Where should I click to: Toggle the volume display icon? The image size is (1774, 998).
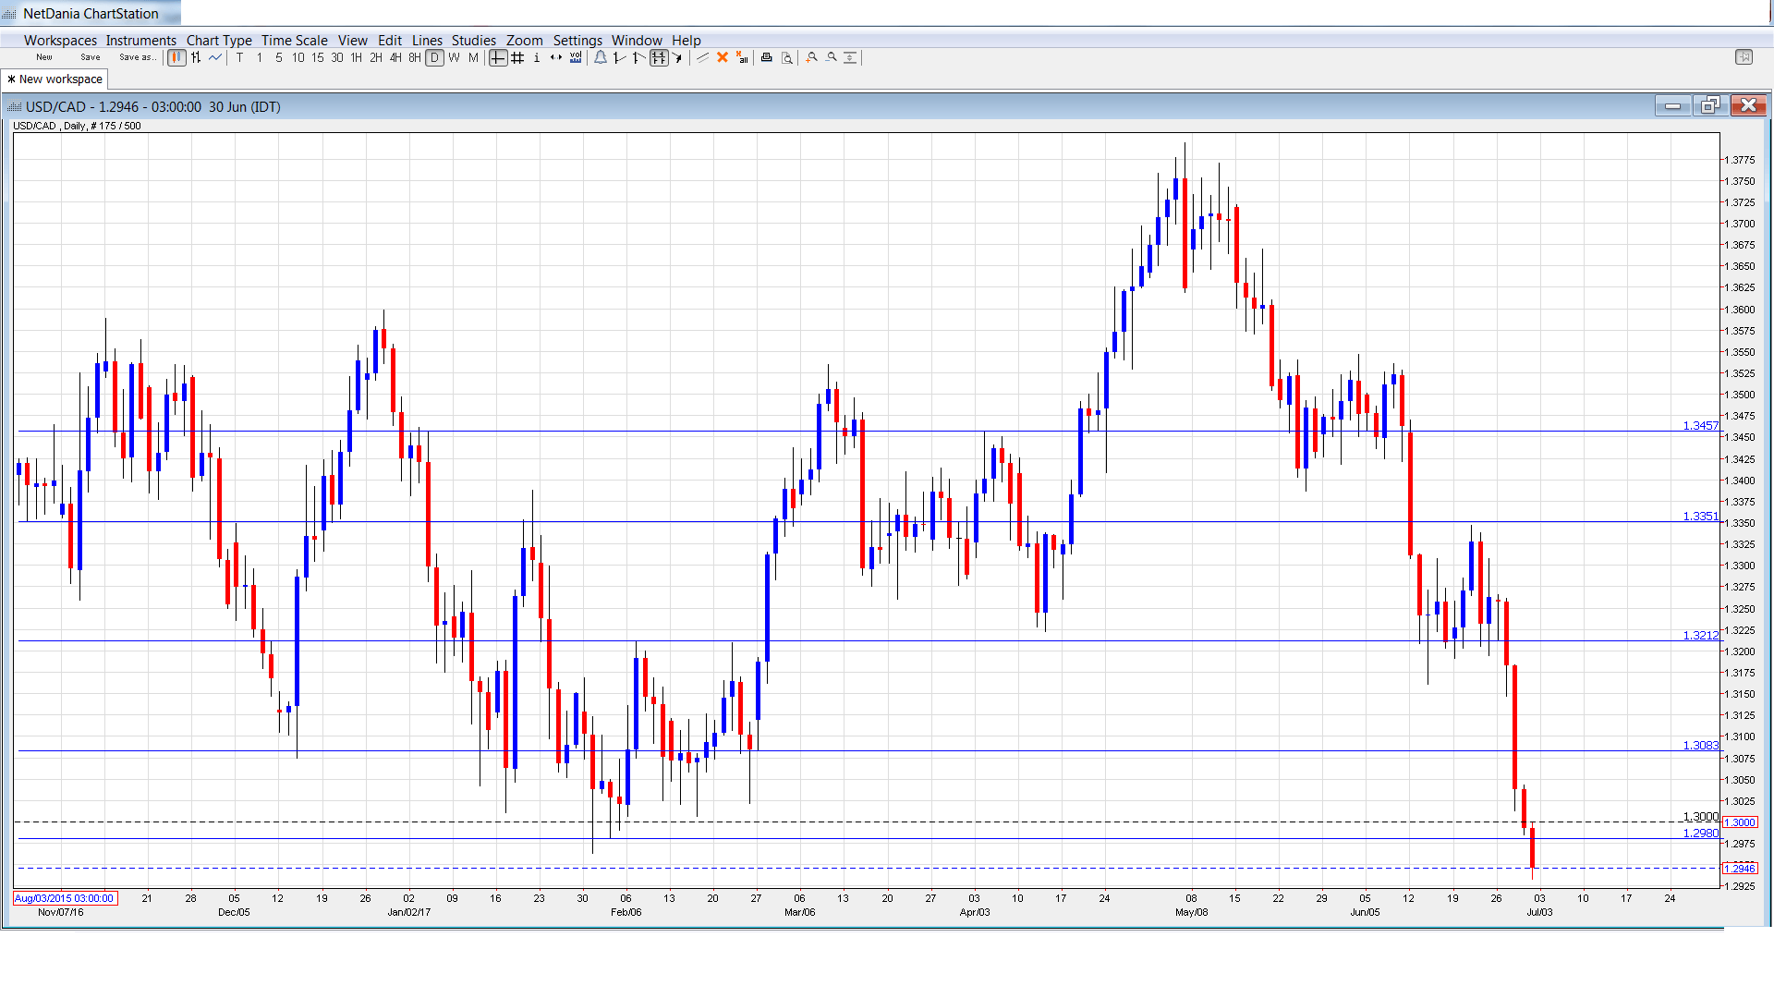(x=576, y=57)
